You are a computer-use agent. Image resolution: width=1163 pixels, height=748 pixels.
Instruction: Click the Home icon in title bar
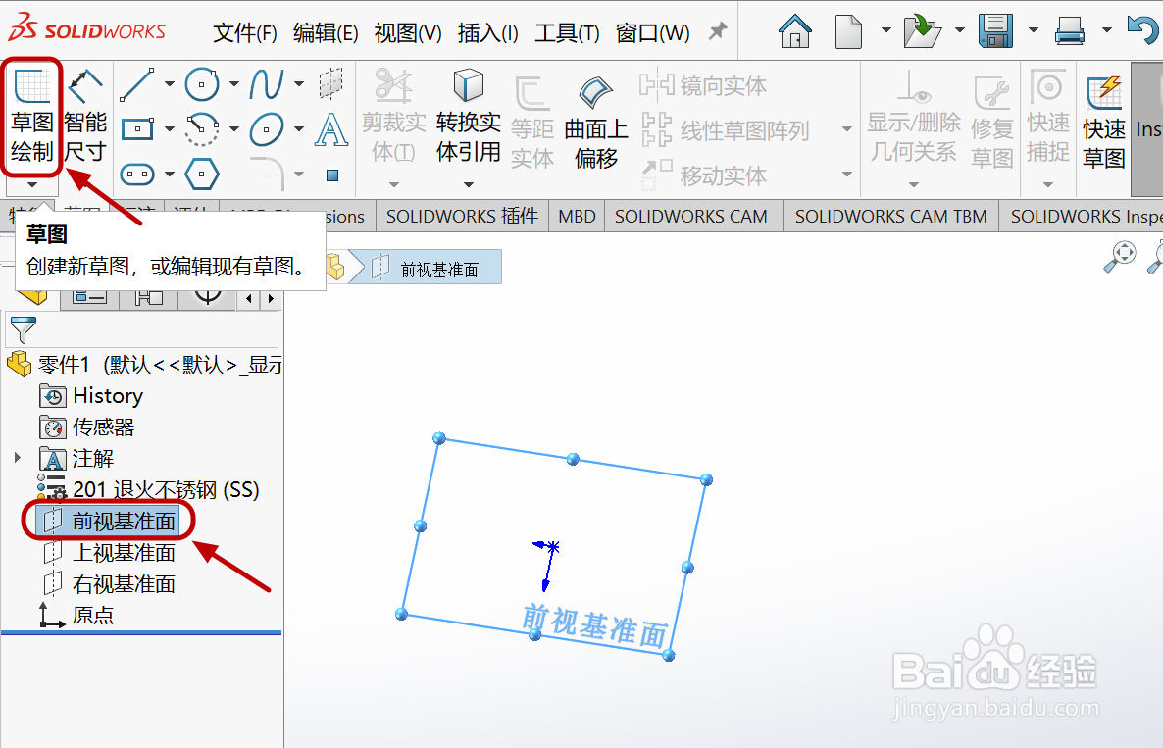pyautogui.click(x=794, y=32)
